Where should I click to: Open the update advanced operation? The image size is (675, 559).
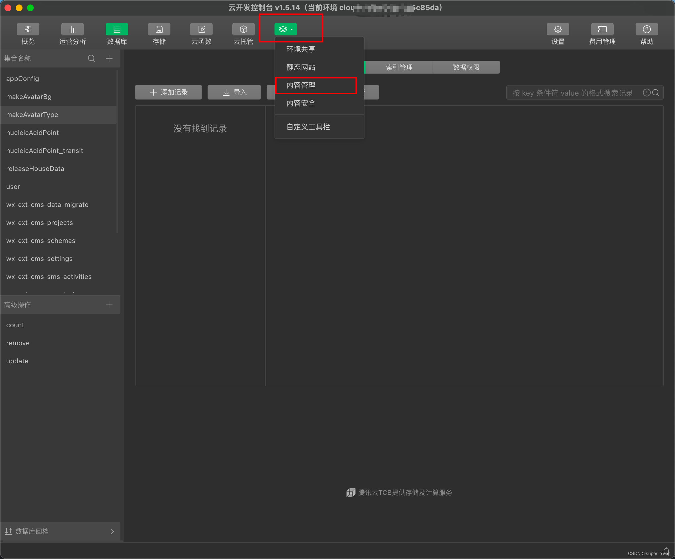[60, 361]
